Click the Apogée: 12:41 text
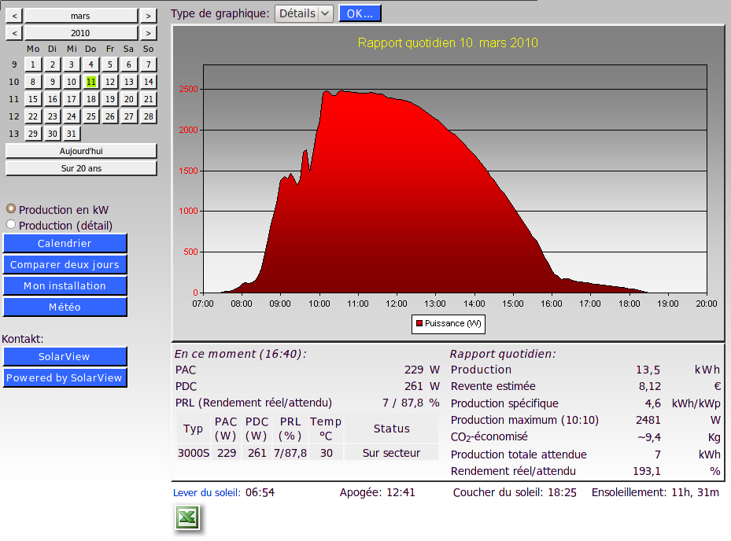The width and height of the screenshot is (731, 541). click(377, 492)
